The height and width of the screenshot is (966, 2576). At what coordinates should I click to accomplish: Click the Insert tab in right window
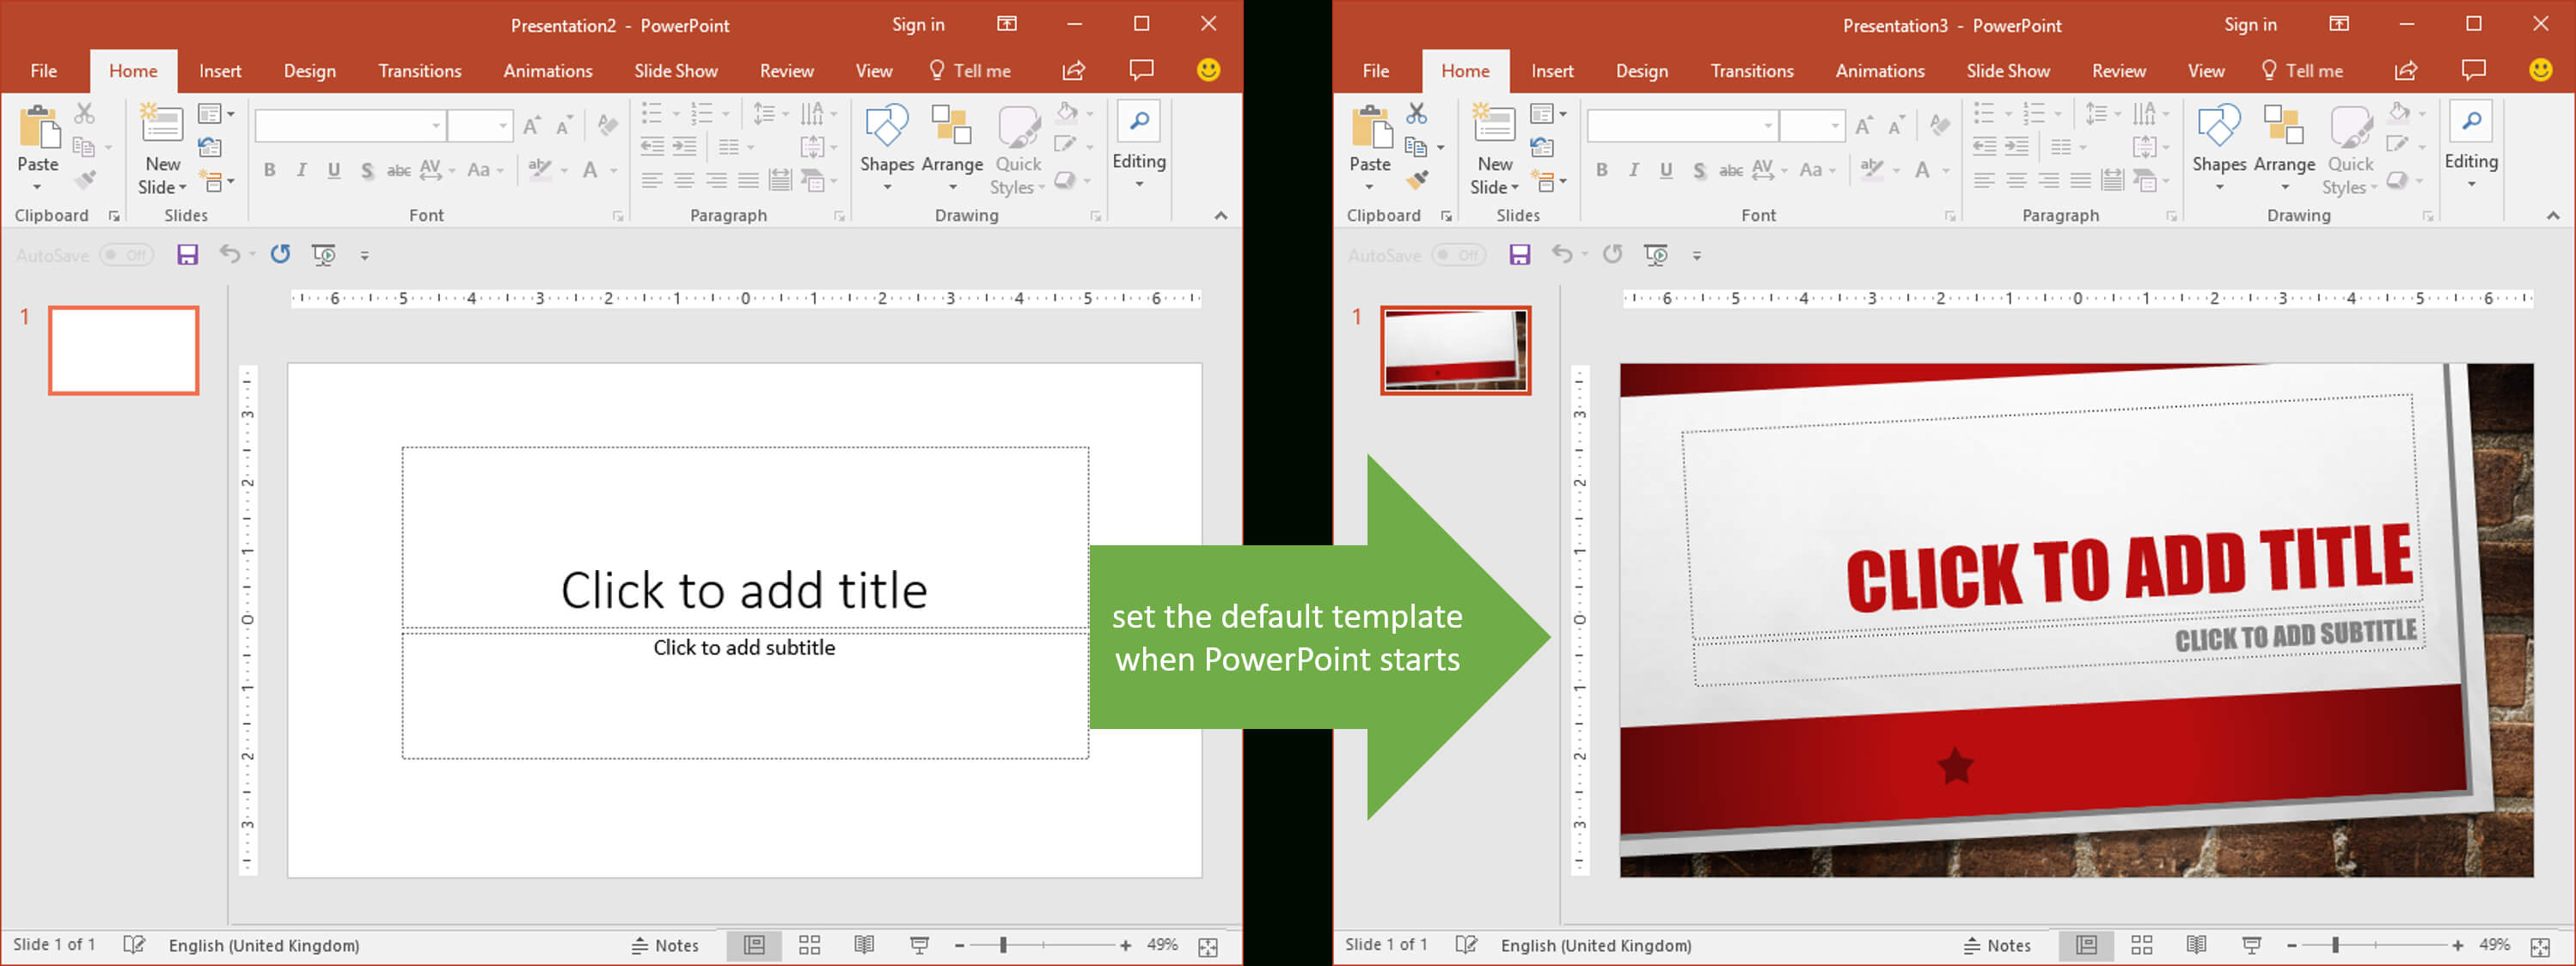[x=1552, y=72]
